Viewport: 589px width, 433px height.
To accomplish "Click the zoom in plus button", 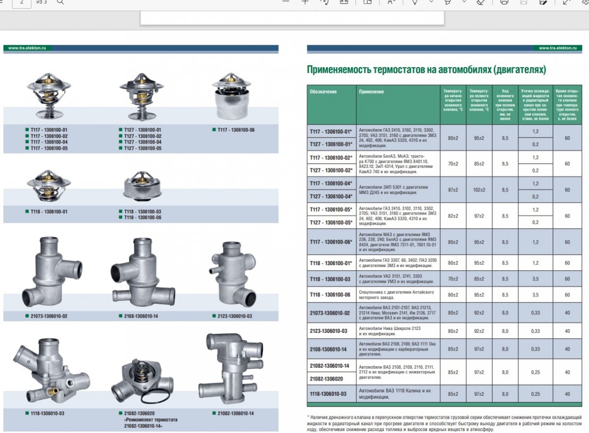I will tap(305, 2).
